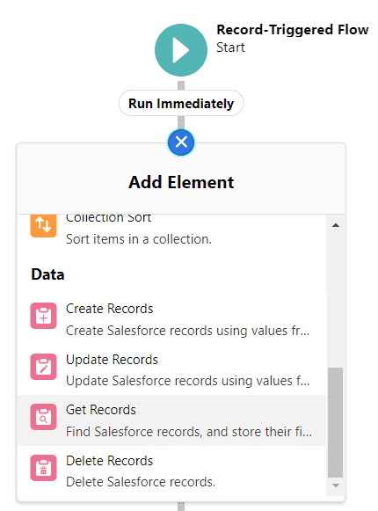The image size is (378, 511).
Task: Click the scrollbar up arrow
Action: 336,225
